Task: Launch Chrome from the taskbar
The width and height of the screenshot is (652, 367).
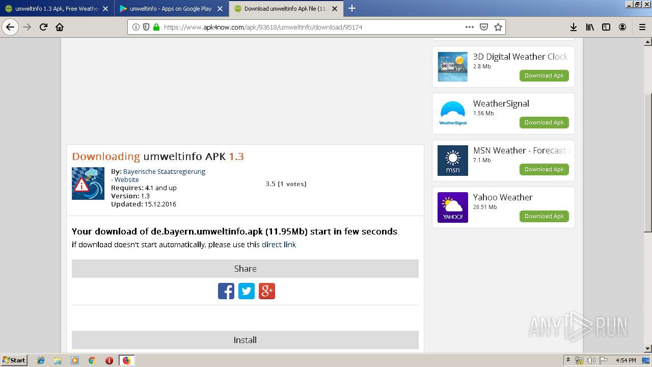Action: pyautogui.click(x=92, y=360)
